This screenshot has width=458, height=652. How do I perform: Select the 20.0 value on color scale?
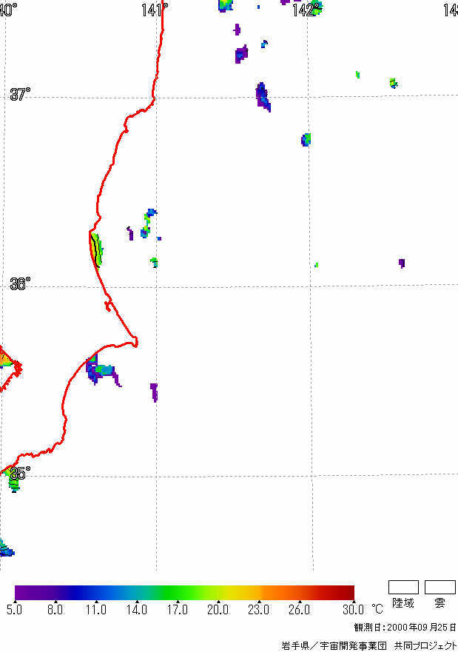[218, 610]
